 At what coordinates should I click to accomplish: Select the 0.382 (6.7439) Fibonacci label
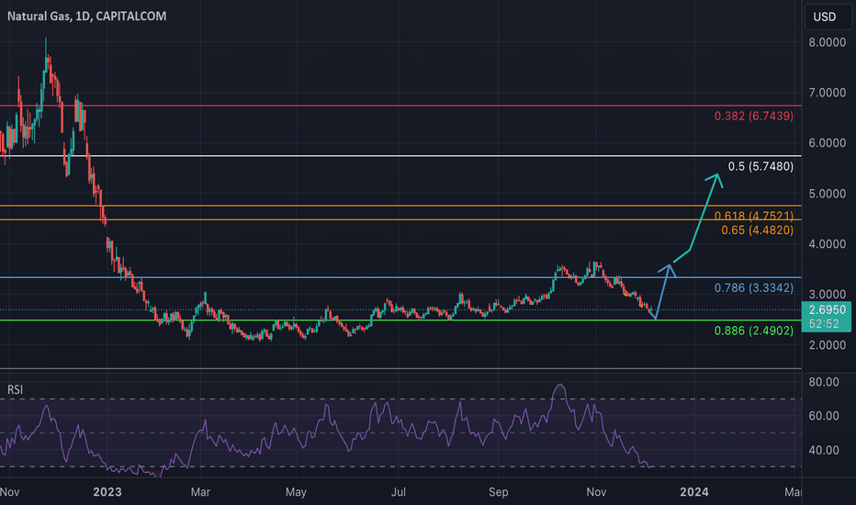pos(753,116)
